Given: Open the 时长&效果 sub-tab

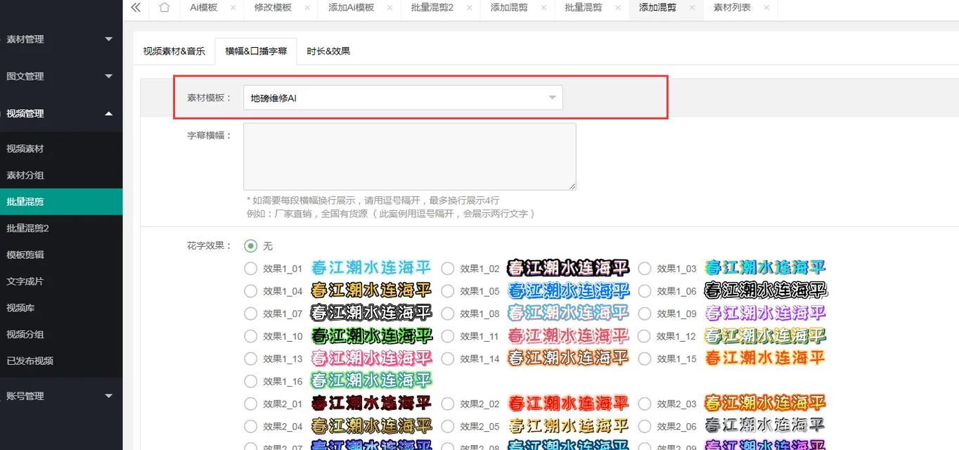Looking at the screenshot, I should click(328, 51).
